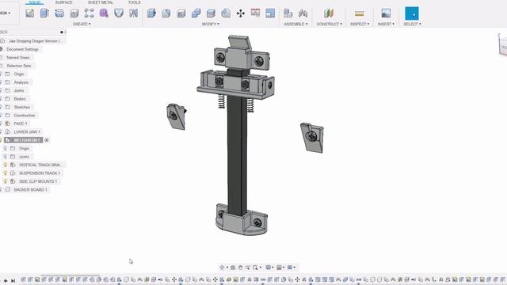Switch to the TOOLS tab

134,2
